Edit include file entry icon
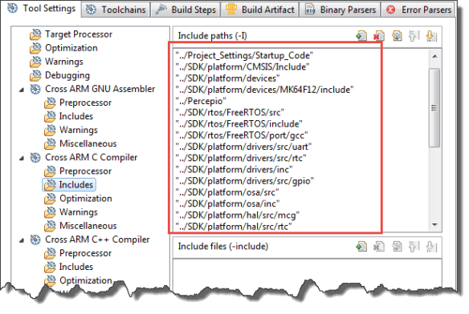Viewport: 469px width, 314px height. [x=397, y=247]
